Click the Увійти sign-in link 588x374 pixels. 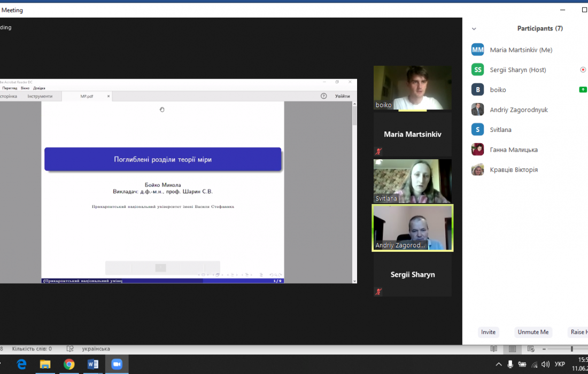[x=342, y=96]
